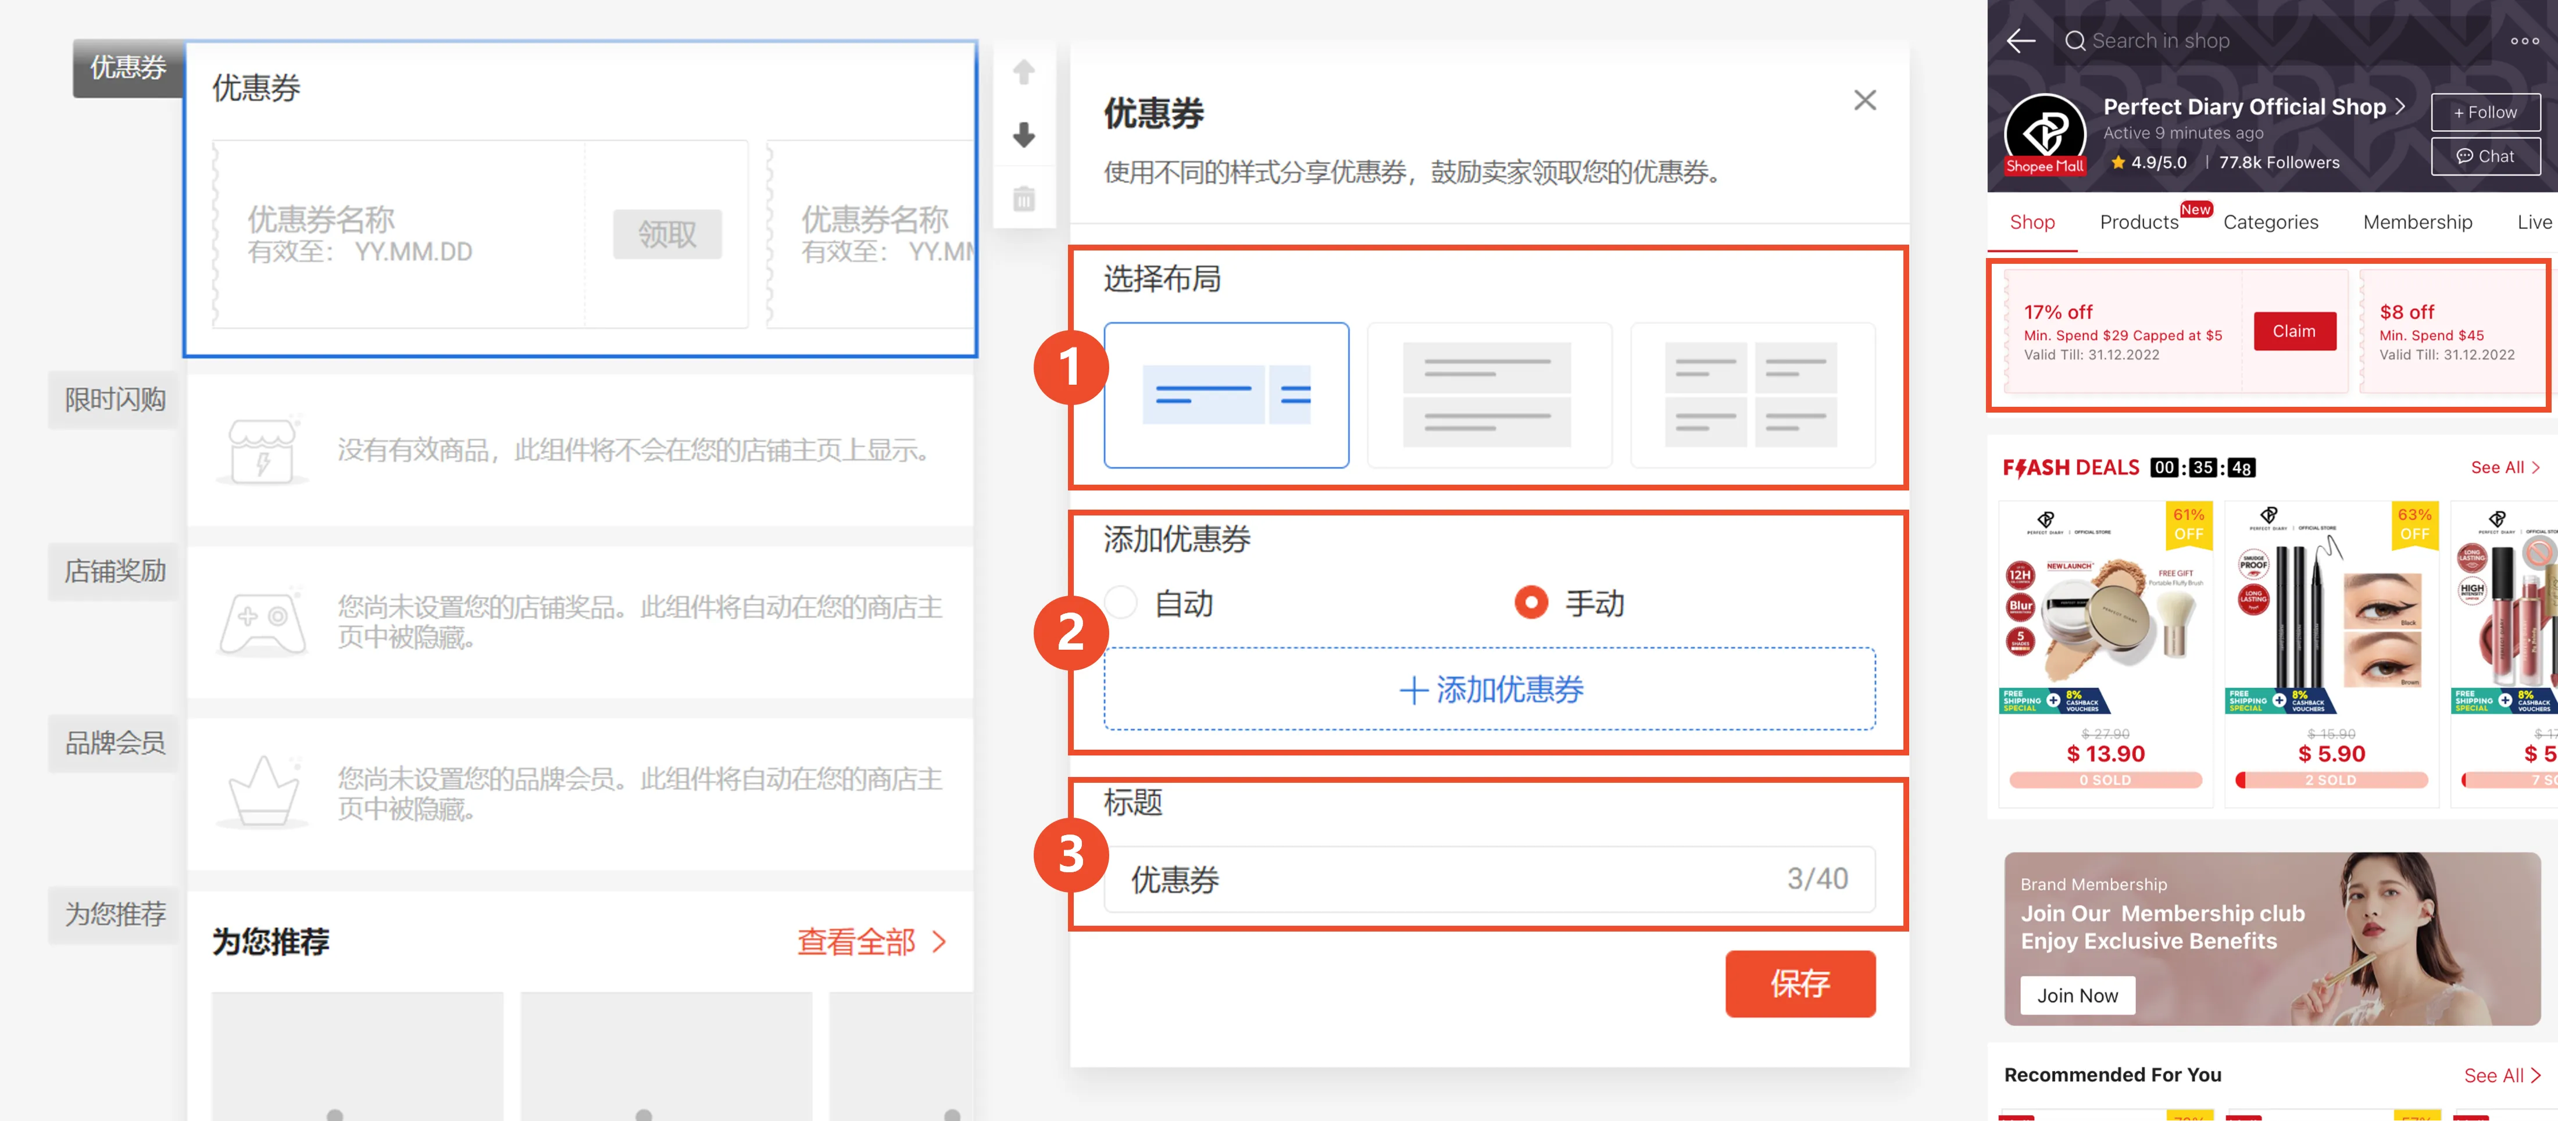Viewport: 2558px width, 1121px height.
Task: Move the coupon component up
Action: pyautogui.click(x=1024, y=71)
